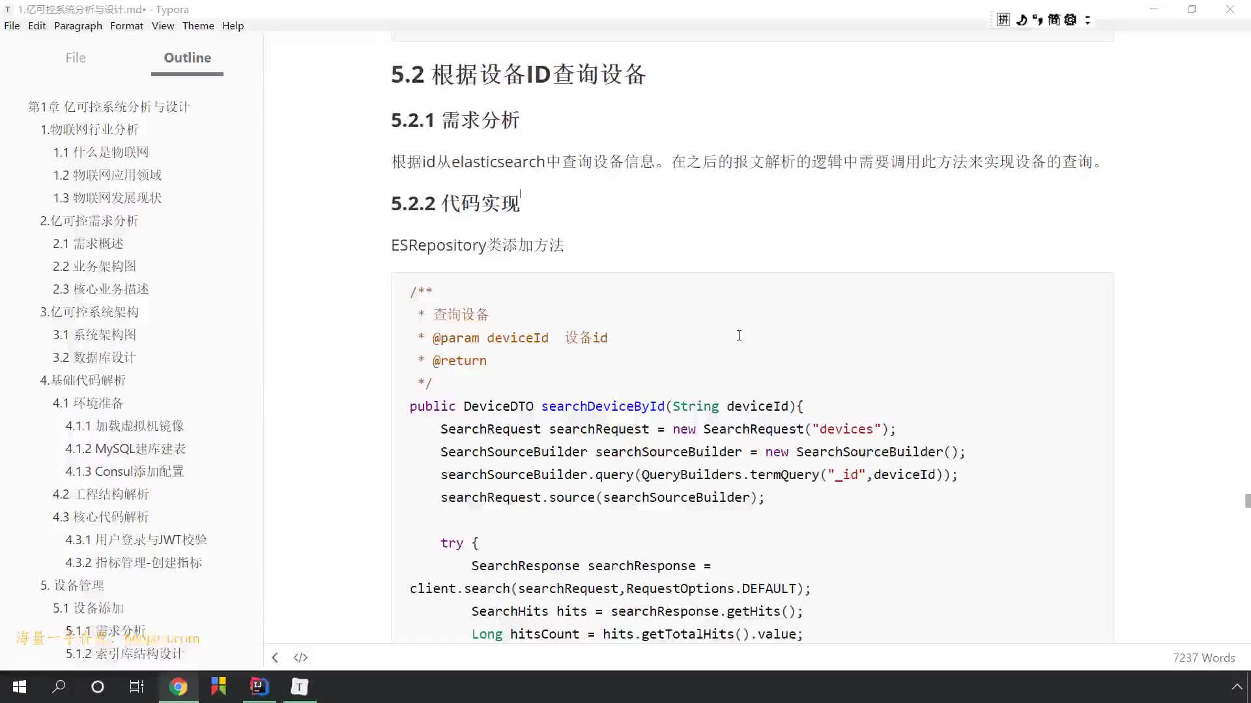Place cursor in heading 5.2 根据设备ID查询设备
The image size is (1251, 703).
point(519,74)
